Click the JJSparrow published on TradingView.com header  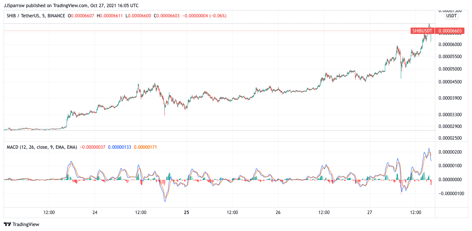tap(71, 5)
